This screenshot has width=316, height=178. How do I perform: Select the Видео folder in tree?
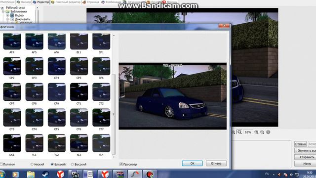[19, 15]
